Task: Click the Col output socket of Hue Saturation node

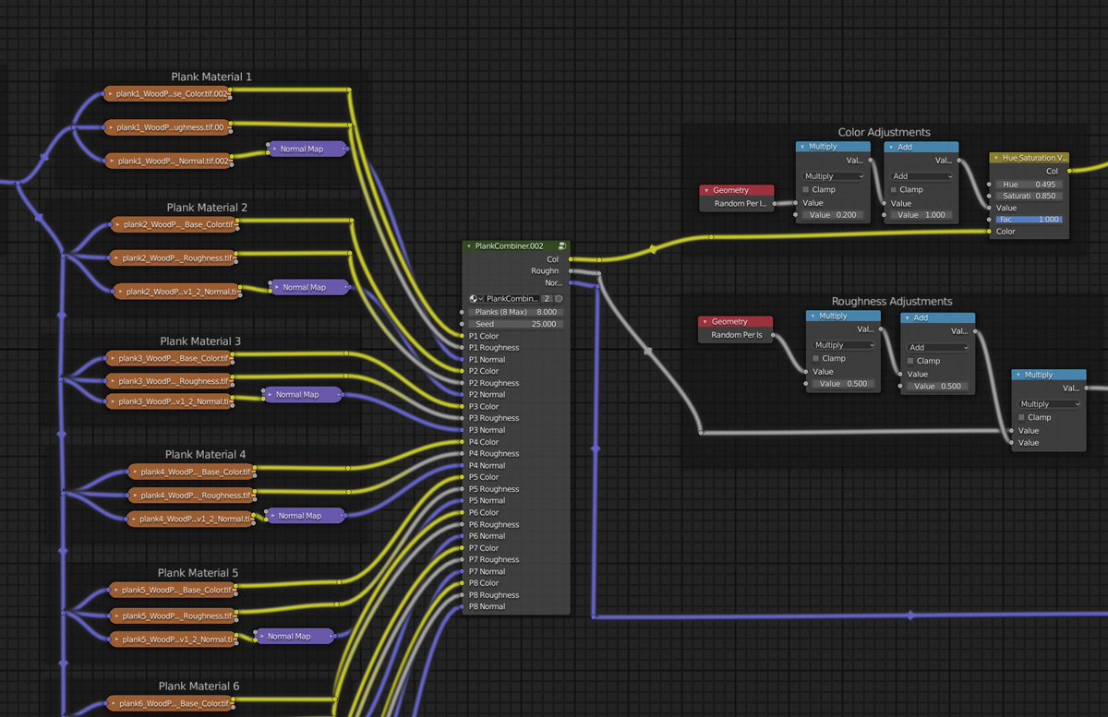Action: [1069, 171]
